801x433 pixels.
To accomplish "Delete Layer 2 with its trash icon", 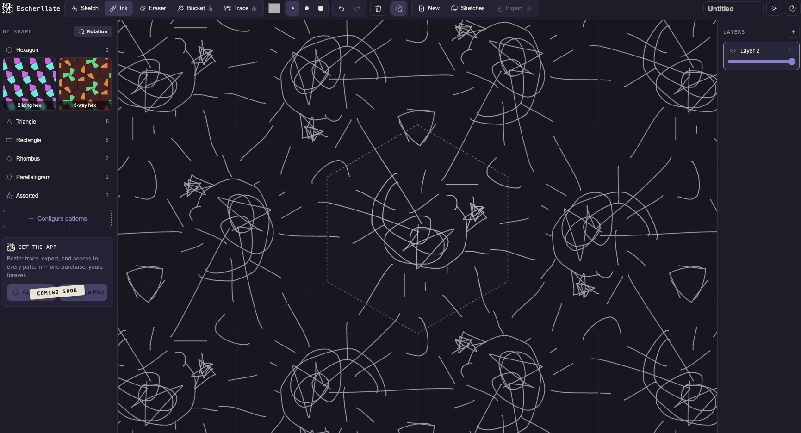I will point(790,51).
